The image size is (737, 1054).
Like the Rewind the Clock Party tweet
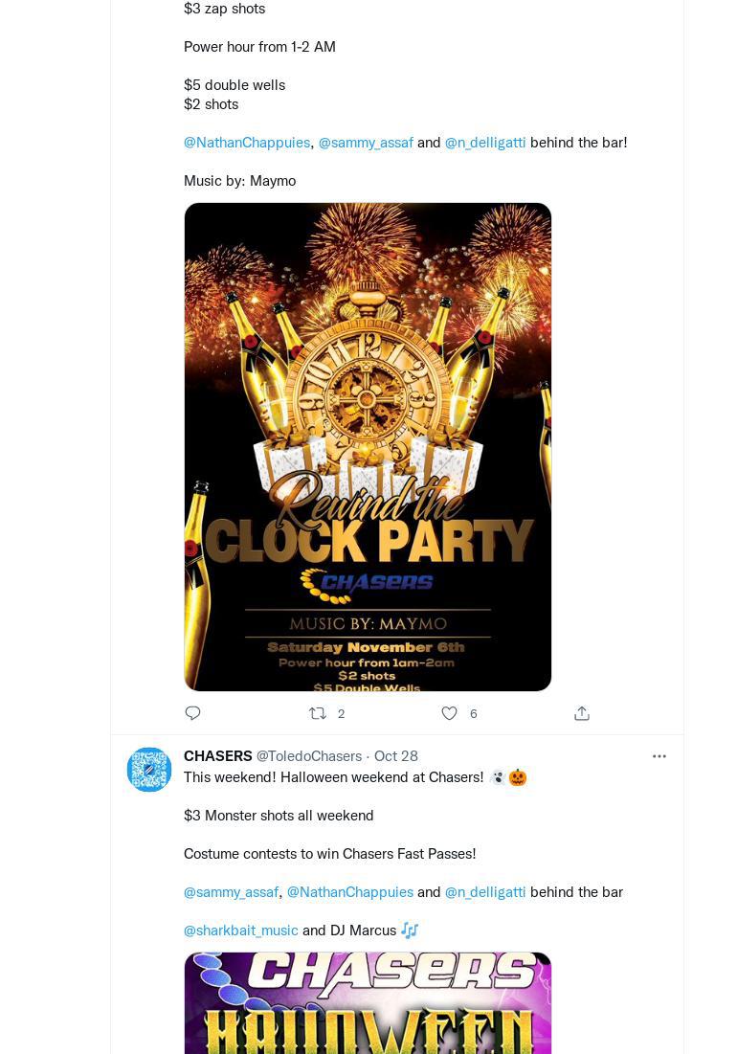449,713
